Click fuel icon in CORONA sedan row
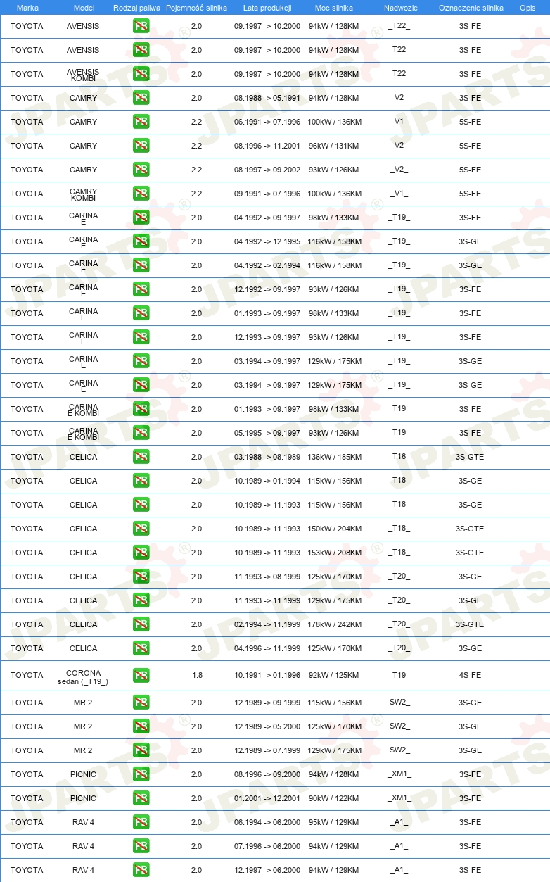The image size is (550, 882). point(141,675)
